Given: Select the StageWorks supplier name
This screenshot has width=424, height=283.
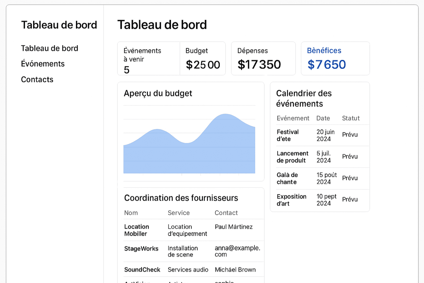Looking at the screenshot, I should pos(141,249).
